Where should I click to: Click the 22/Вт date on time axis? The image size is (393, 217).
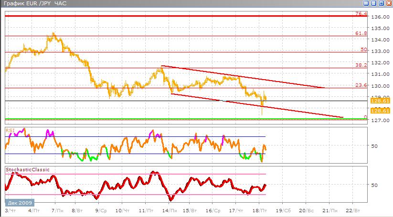coord(351,210)
